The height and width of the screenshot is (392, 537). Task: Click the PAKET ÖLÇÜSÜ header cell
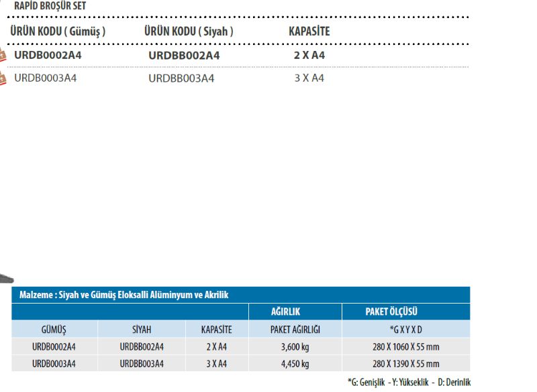pyautogui.click(x=391, y=312)
